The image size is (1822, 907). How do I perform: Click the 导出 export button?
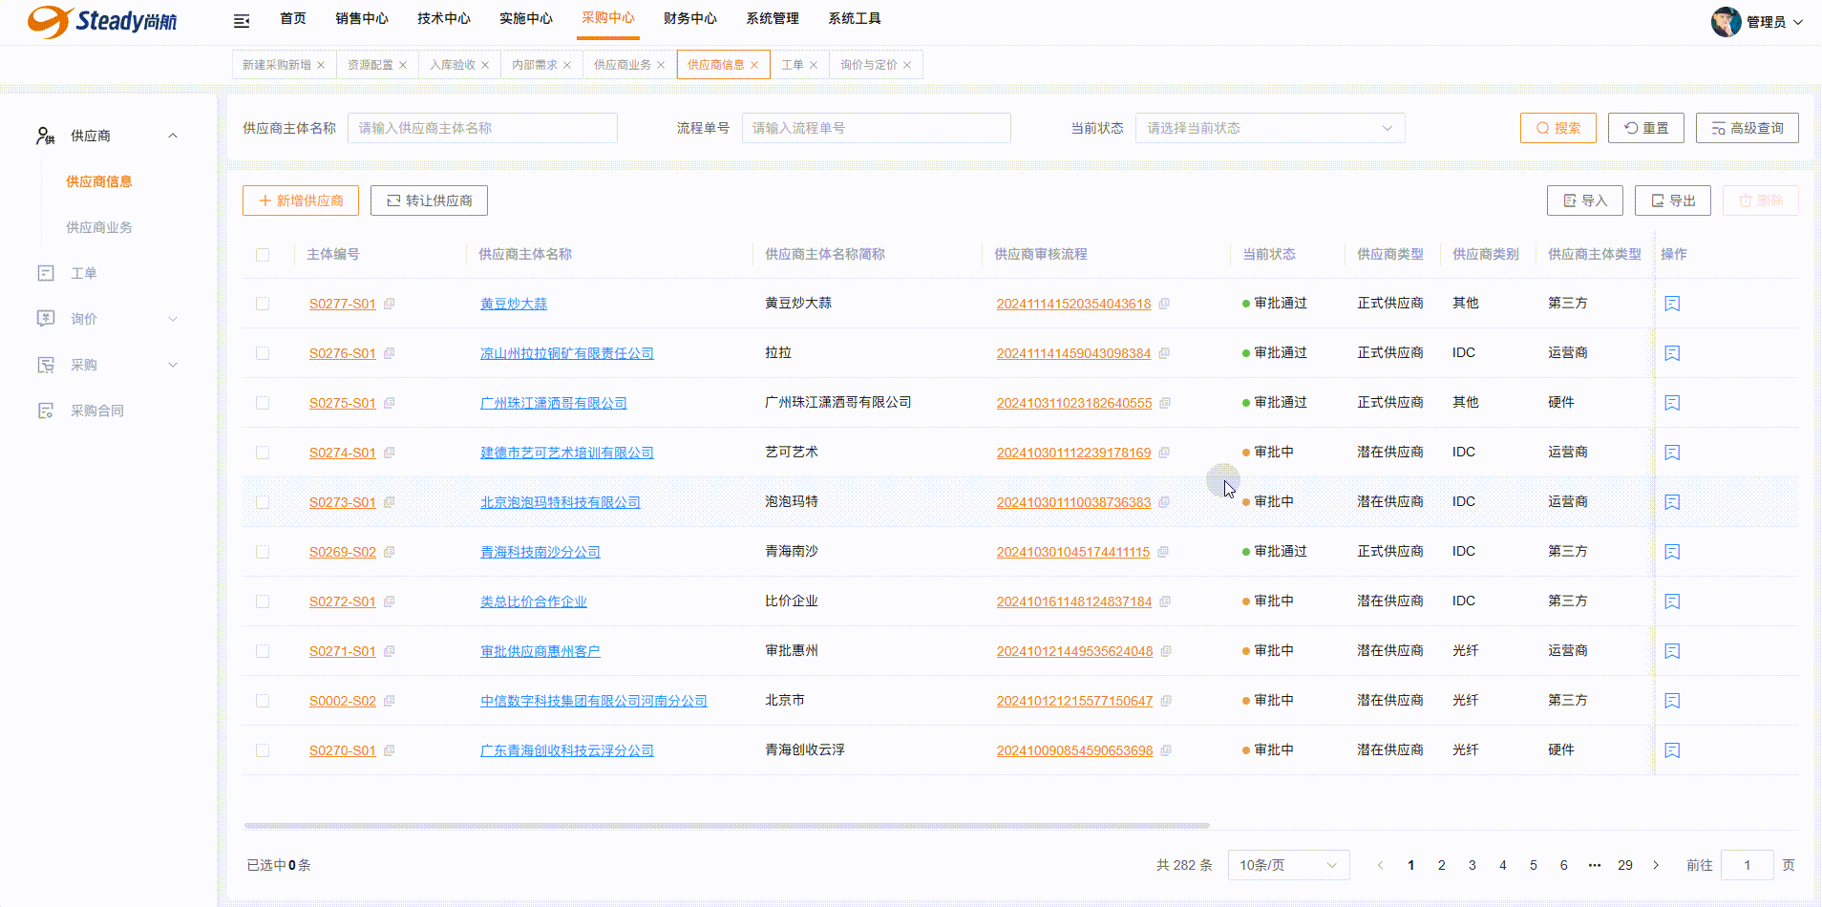click(x=1673, y=200)
